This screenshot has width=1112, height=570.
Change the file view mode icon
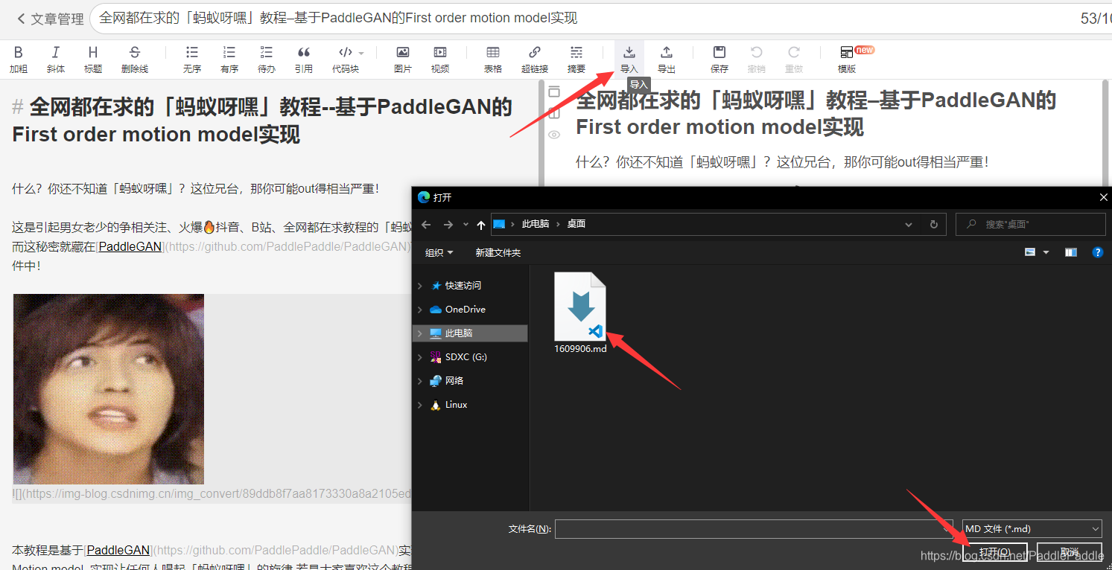tap(1030, 253)
